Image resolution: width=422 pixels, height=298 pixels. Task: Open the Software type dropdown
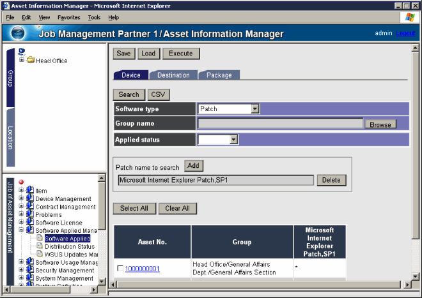[x=255, y=109]
